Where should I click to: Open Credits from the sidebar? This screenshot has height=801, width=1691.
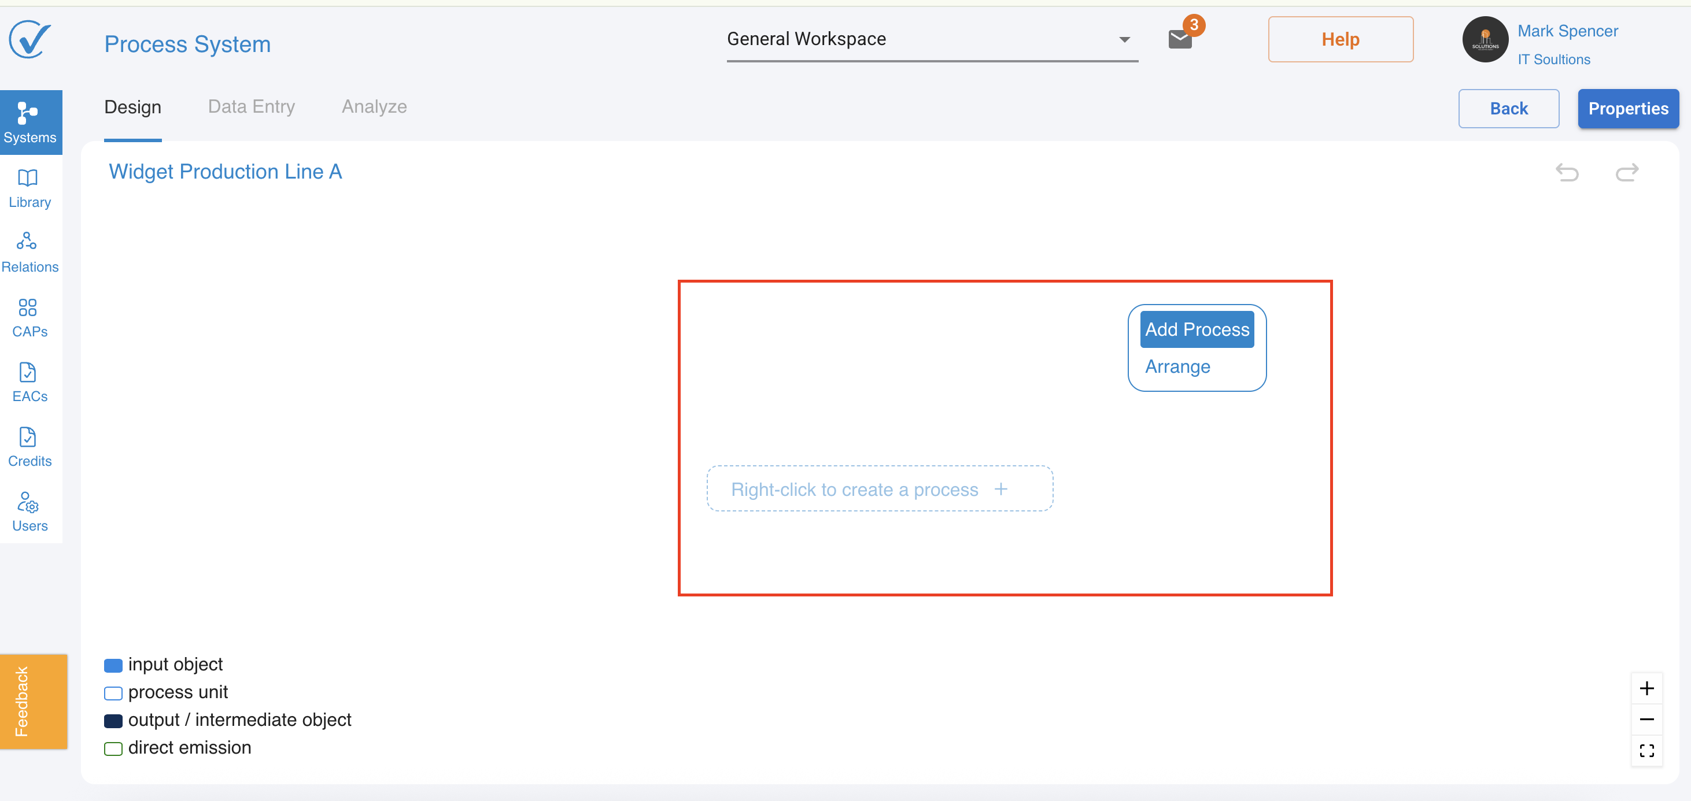point(28,437)
